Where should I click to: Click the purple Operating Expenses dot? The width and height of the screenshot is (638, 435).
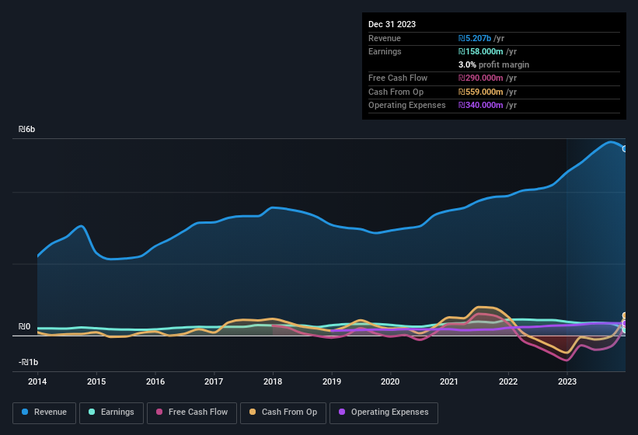click(x=342, y=412)
